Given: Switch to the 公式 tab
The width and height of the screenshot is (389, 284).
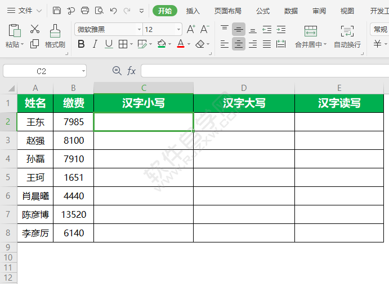Looking at the screenshot, I should (x=263, y=11).
